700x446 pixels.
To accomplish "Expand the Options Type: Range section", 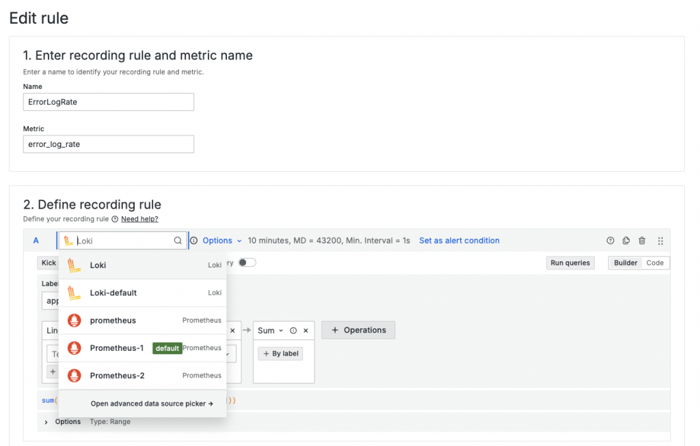I will pyautogui.click(x=46, y=422).
